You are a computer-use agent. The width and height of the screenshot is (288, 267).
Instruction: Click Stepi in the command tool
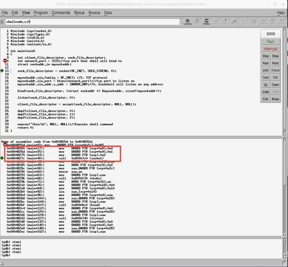275,56
